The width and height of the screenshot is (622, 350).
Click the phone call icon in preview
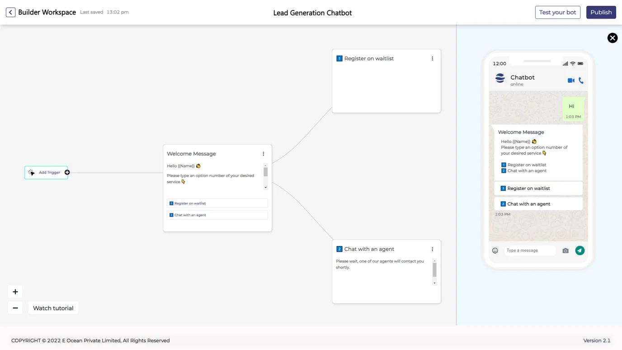[581, 80]
